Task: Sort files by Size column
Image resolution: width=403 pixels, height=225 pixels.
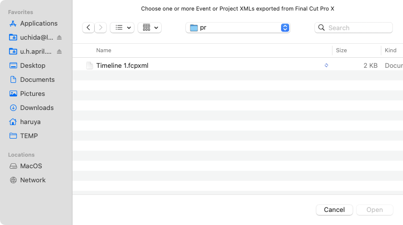Action: pos(342,51)
